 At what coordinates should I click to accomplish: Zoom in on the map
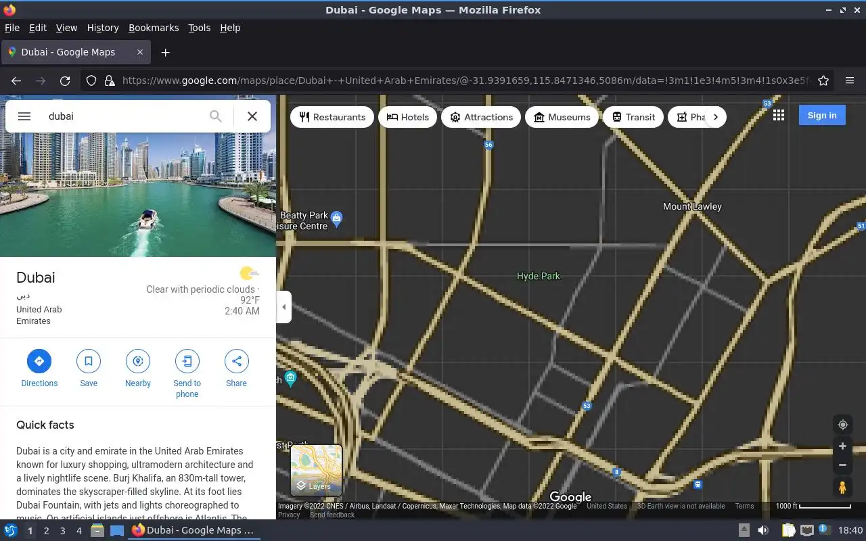(842, 446)
